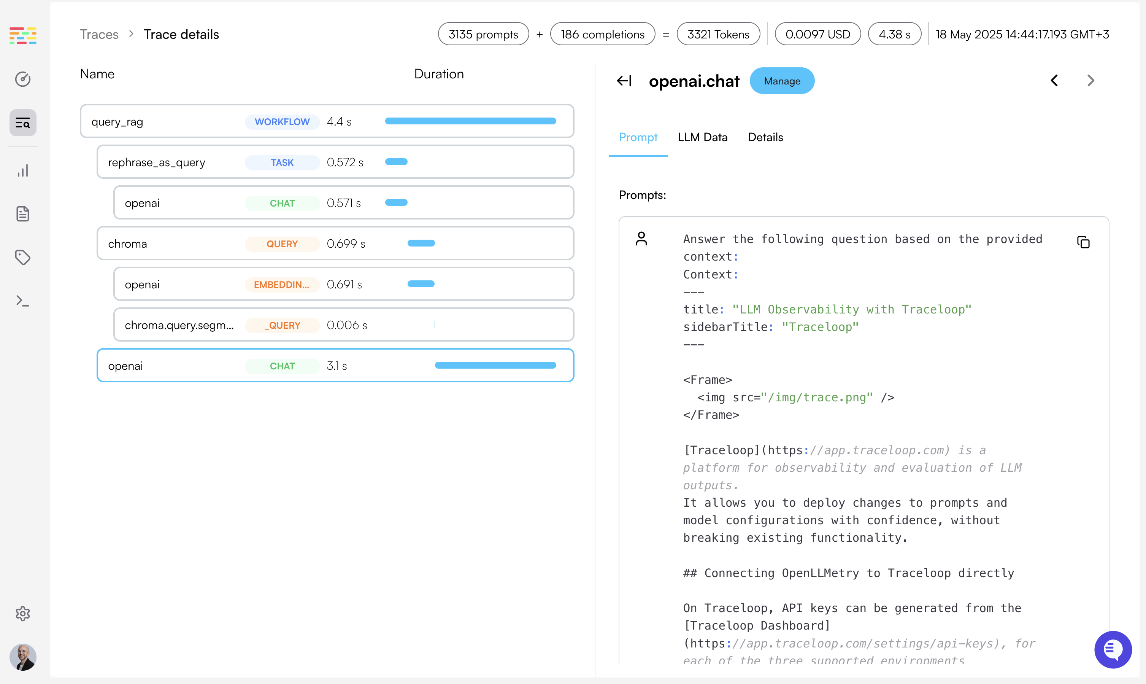Go to next span with right chevron
The height and width of the screenshot is (684, 1146).
tap(1090, 81)
